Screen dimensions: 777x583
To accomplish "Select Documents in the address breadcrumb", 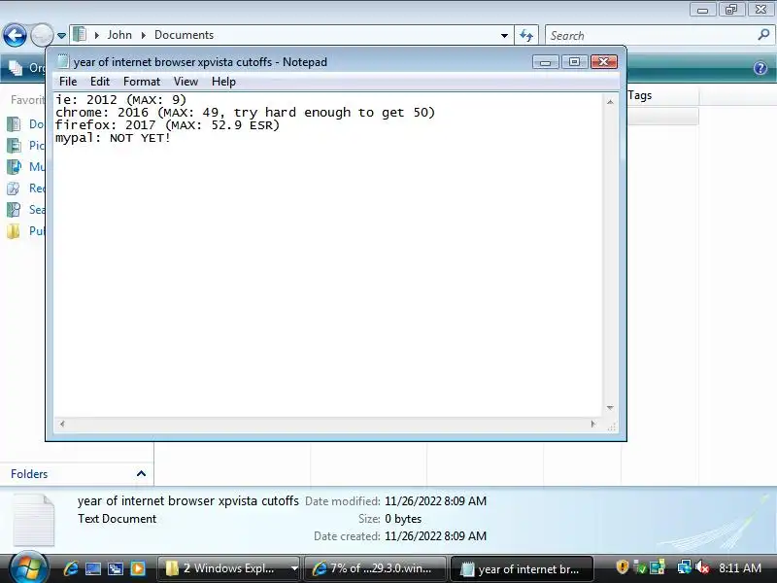I will (x=184, y=35).
